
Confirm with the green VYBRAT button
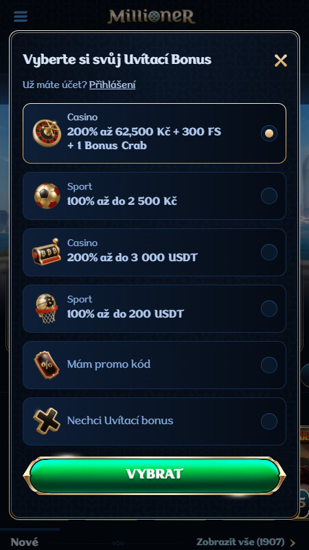[154, 474]
